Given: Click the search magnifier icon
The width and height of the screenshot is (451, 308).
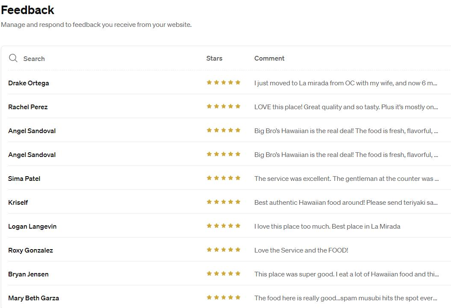Looking at the screenshot, I should [13, 58].
